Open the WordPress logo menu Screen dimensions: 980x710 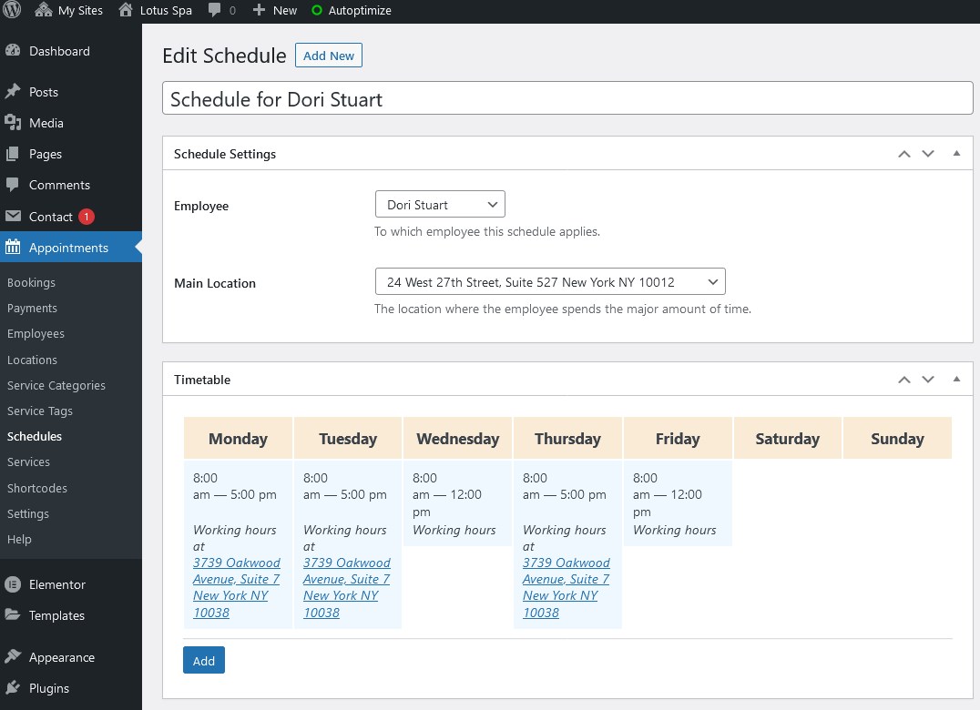coord(12,10)
